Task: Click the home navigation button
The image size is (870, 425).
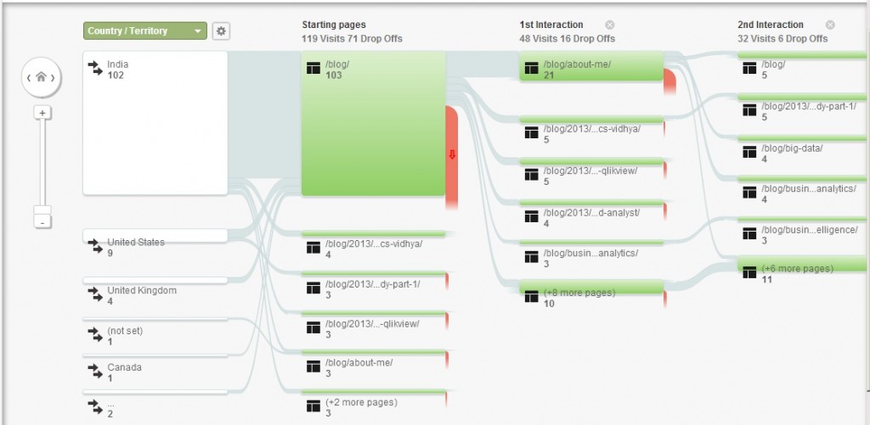Action: (41, 78)
